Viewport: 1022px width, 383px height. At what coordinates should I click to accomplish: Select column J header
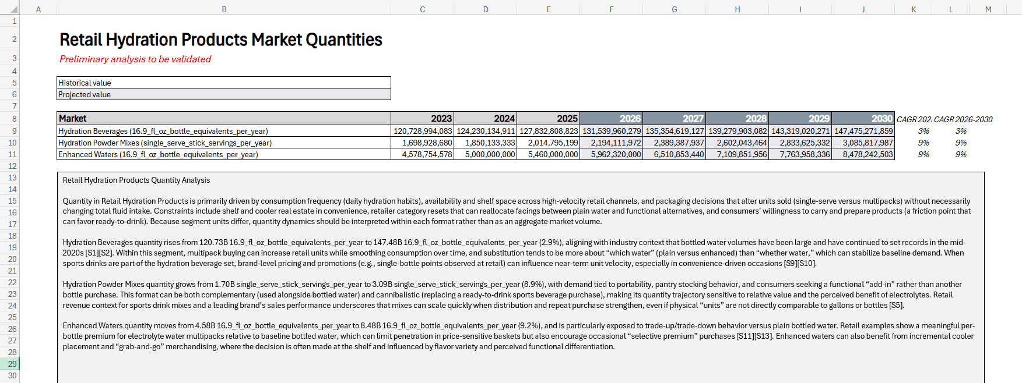[x=863, y=9]
